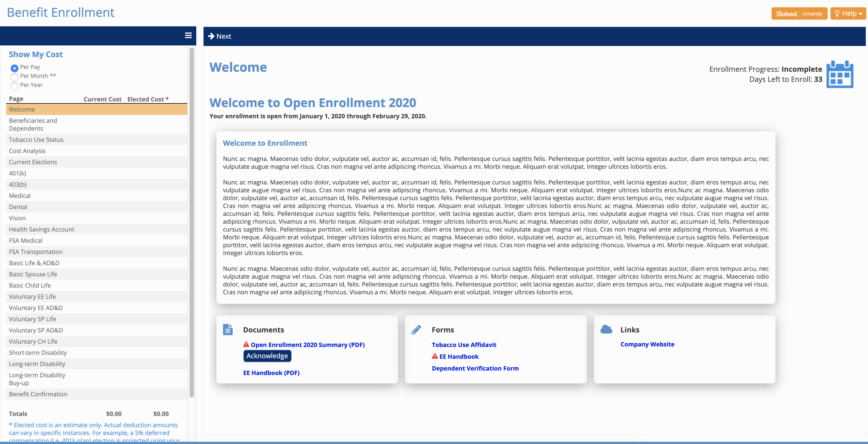The image size is (868, 444).
Task: Select the Per Month cost option
Action: point(15,77)
